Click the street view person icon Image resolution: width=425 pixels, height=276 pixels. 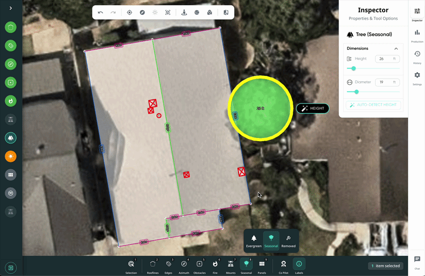coord(184,12)
